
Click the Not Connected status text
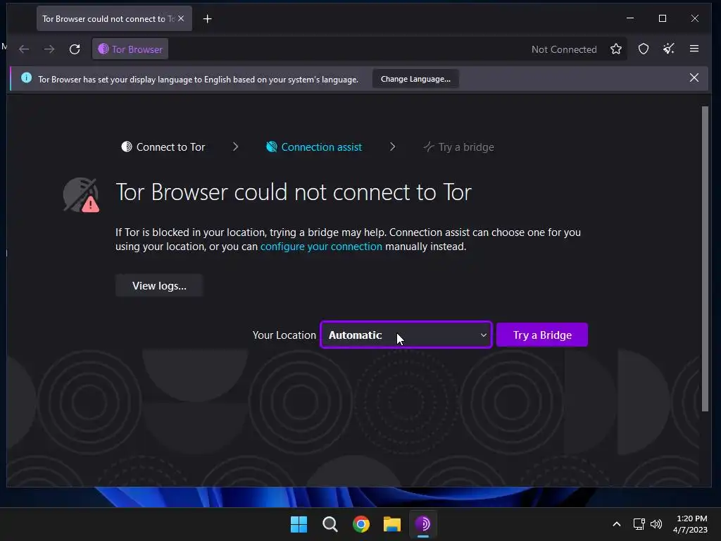[x=564, y=49]
